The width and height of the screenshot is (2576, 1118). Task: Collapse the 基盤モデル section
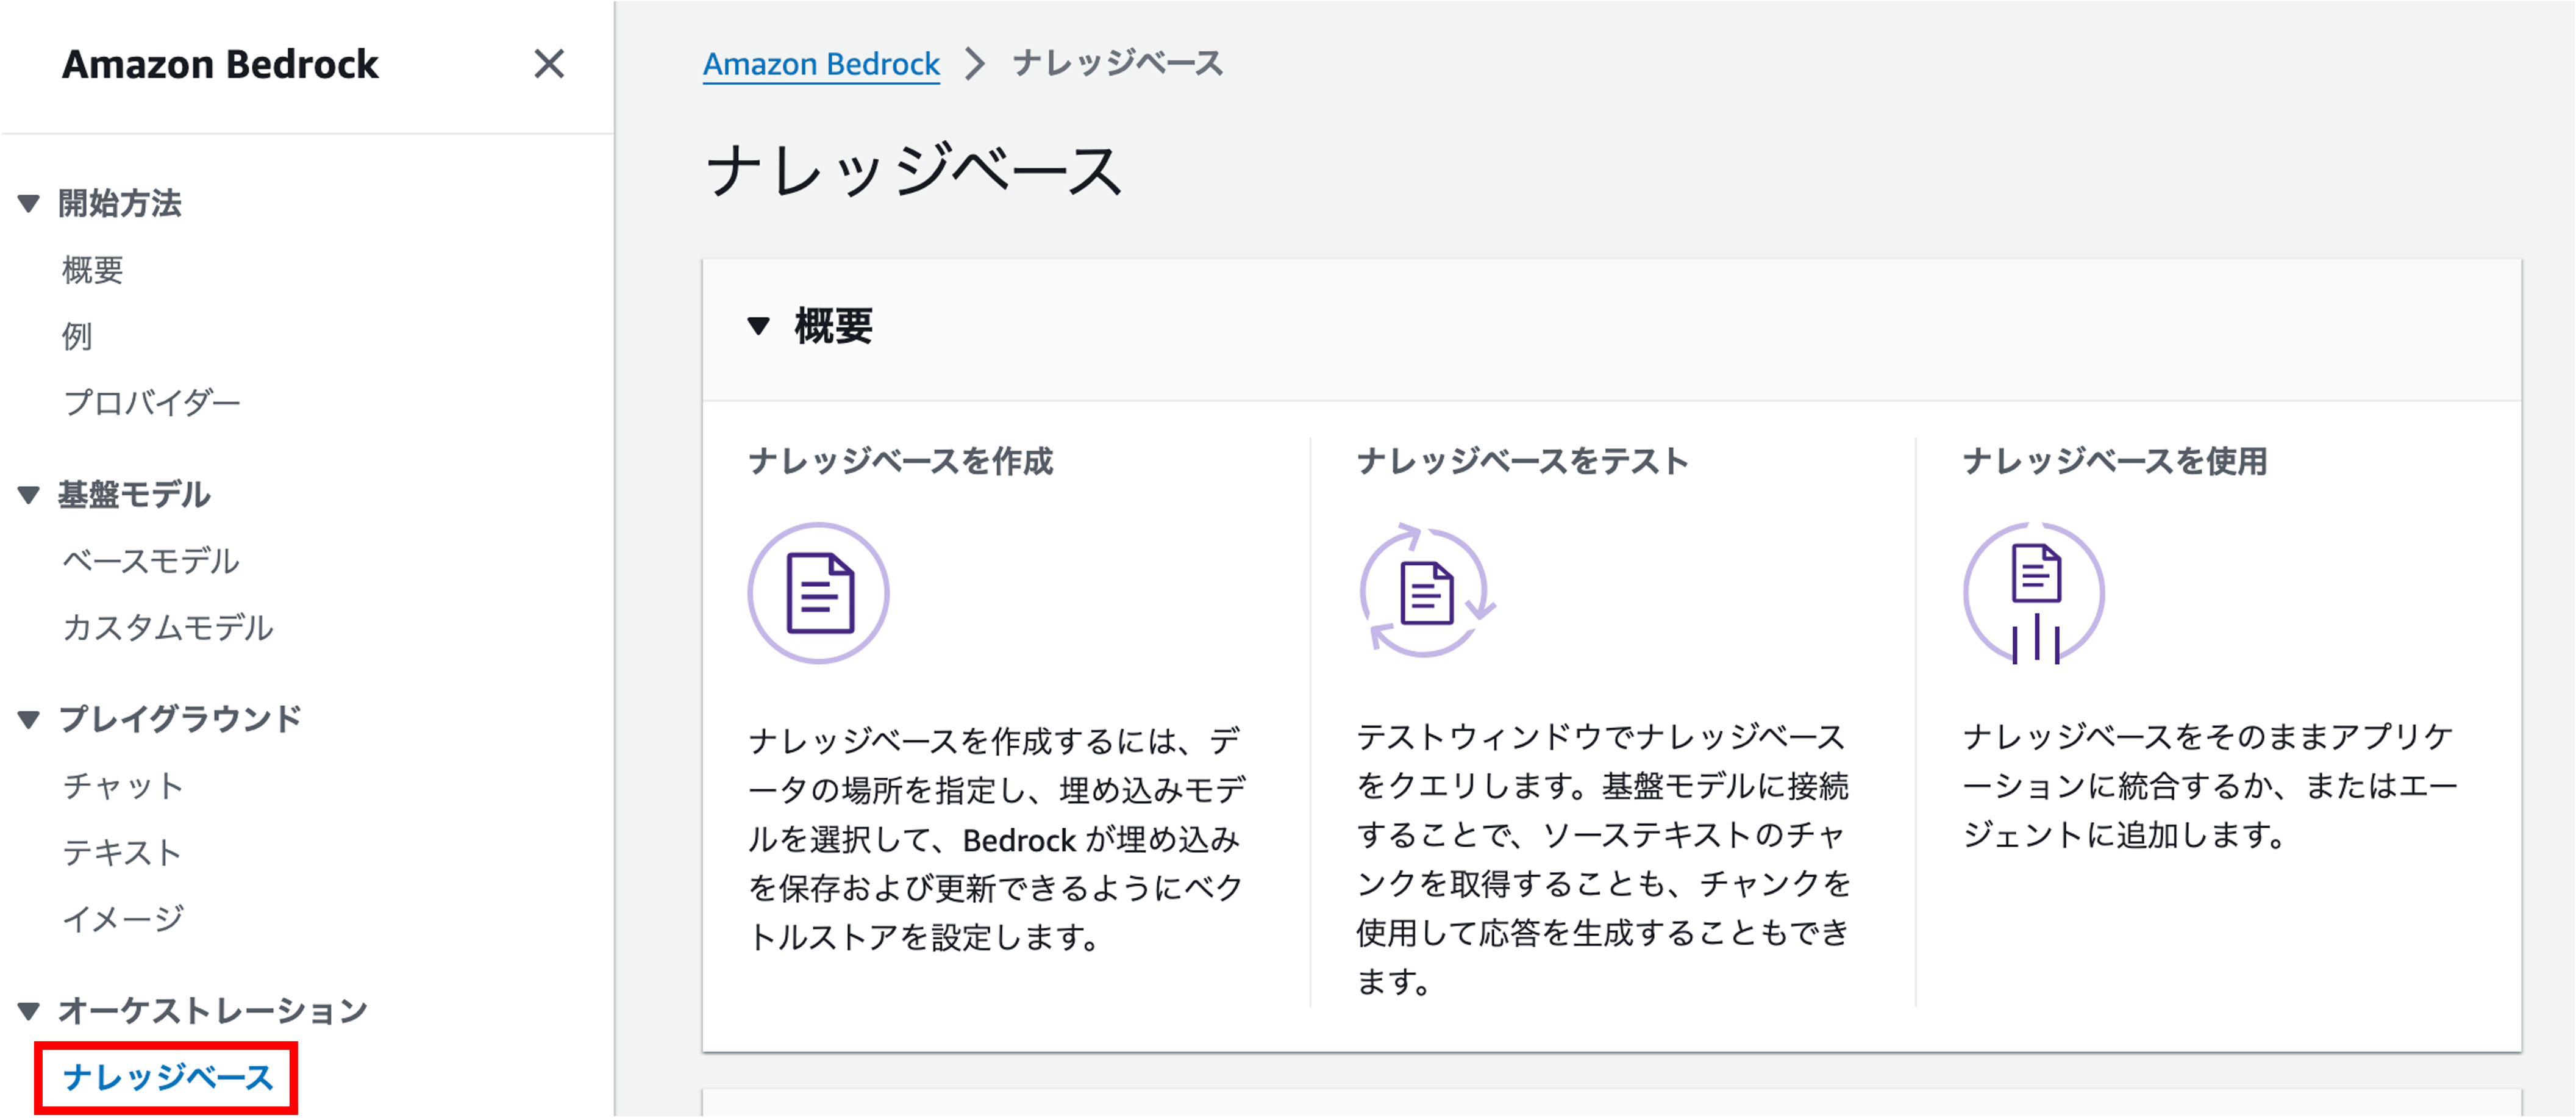(x=29, y=495)
